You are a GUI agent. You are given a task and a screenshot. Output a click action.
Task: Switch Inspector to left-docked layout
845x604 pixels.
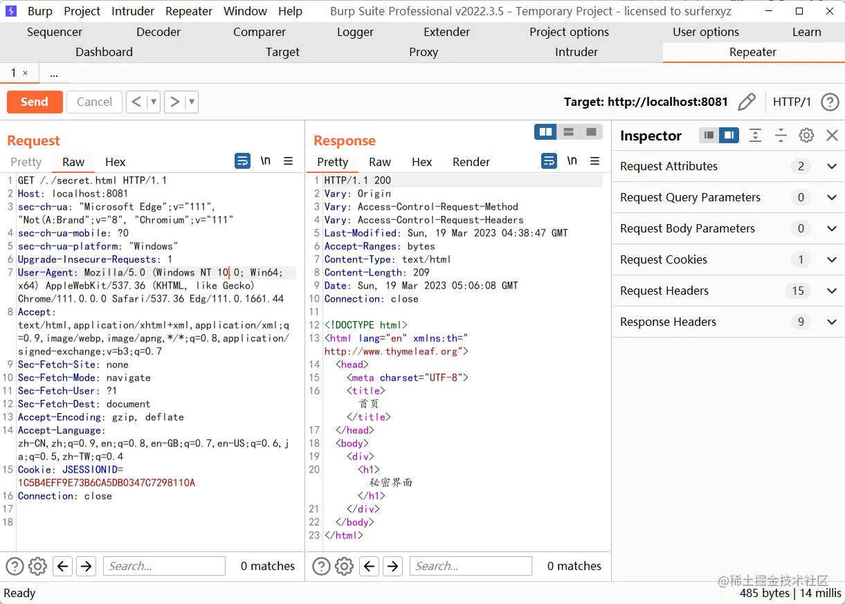point(709,136)
